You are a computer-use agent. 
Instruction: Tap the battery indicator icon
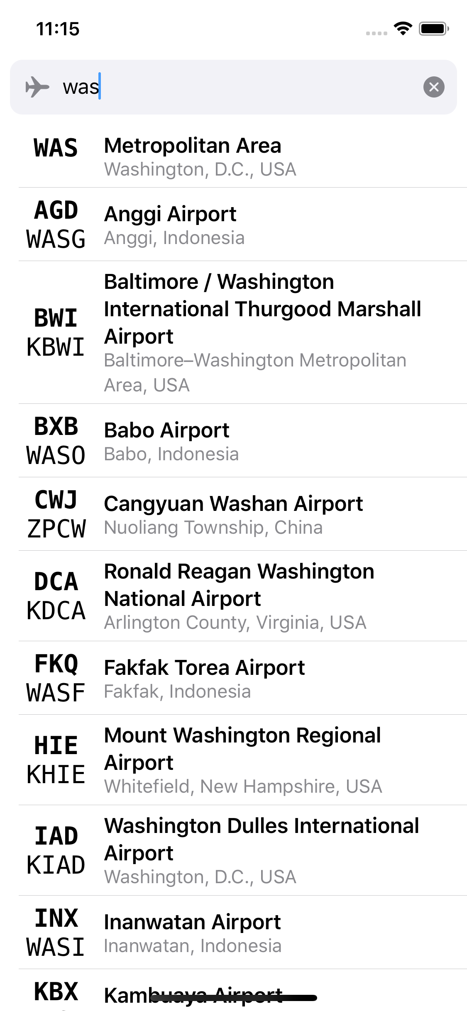(434, 29)
